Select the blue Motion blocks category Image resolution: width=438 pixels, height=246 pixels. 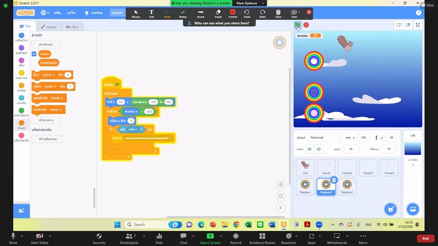[22, 37]
